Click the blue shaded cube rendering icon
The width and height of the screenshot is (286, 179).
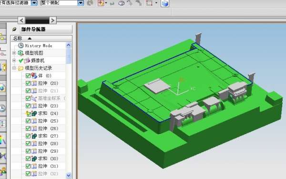pyautogui.click(x=165, y=3)
